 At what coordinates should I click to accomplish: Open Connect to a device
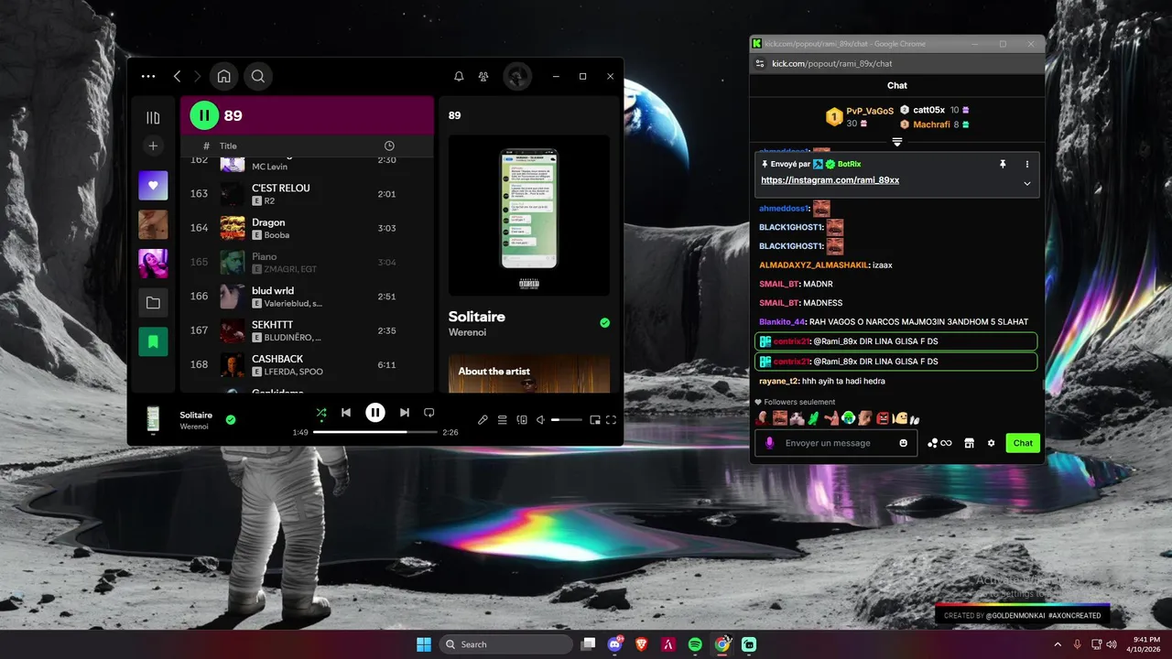pos(522,420)
